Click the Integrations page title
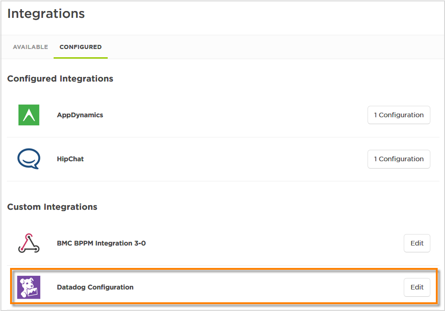445x311 pixels. coord(45,14)
